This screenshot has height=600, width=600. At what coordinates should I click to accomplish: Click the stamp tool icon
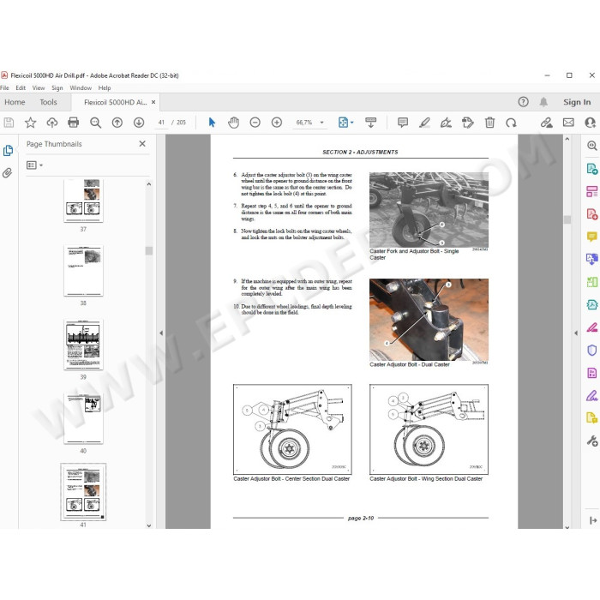pos(468,123)
